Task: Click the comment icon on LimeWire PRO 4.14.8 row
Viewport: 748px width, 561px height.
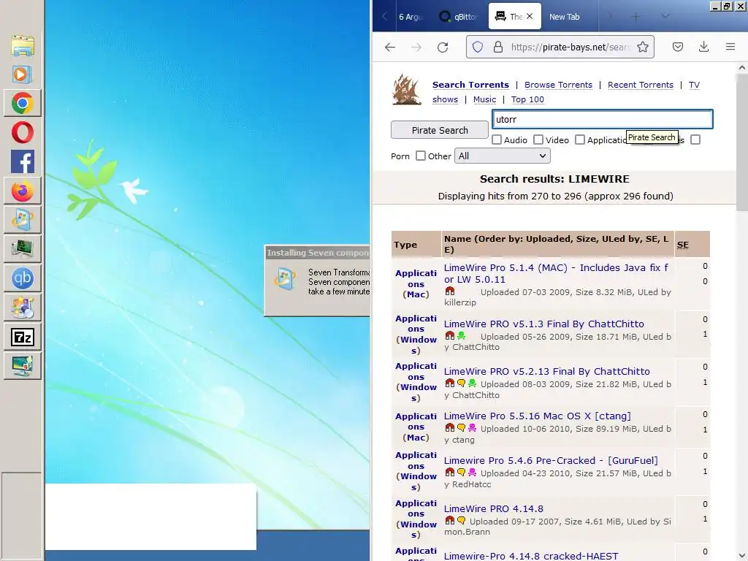Action: (462, 520)
